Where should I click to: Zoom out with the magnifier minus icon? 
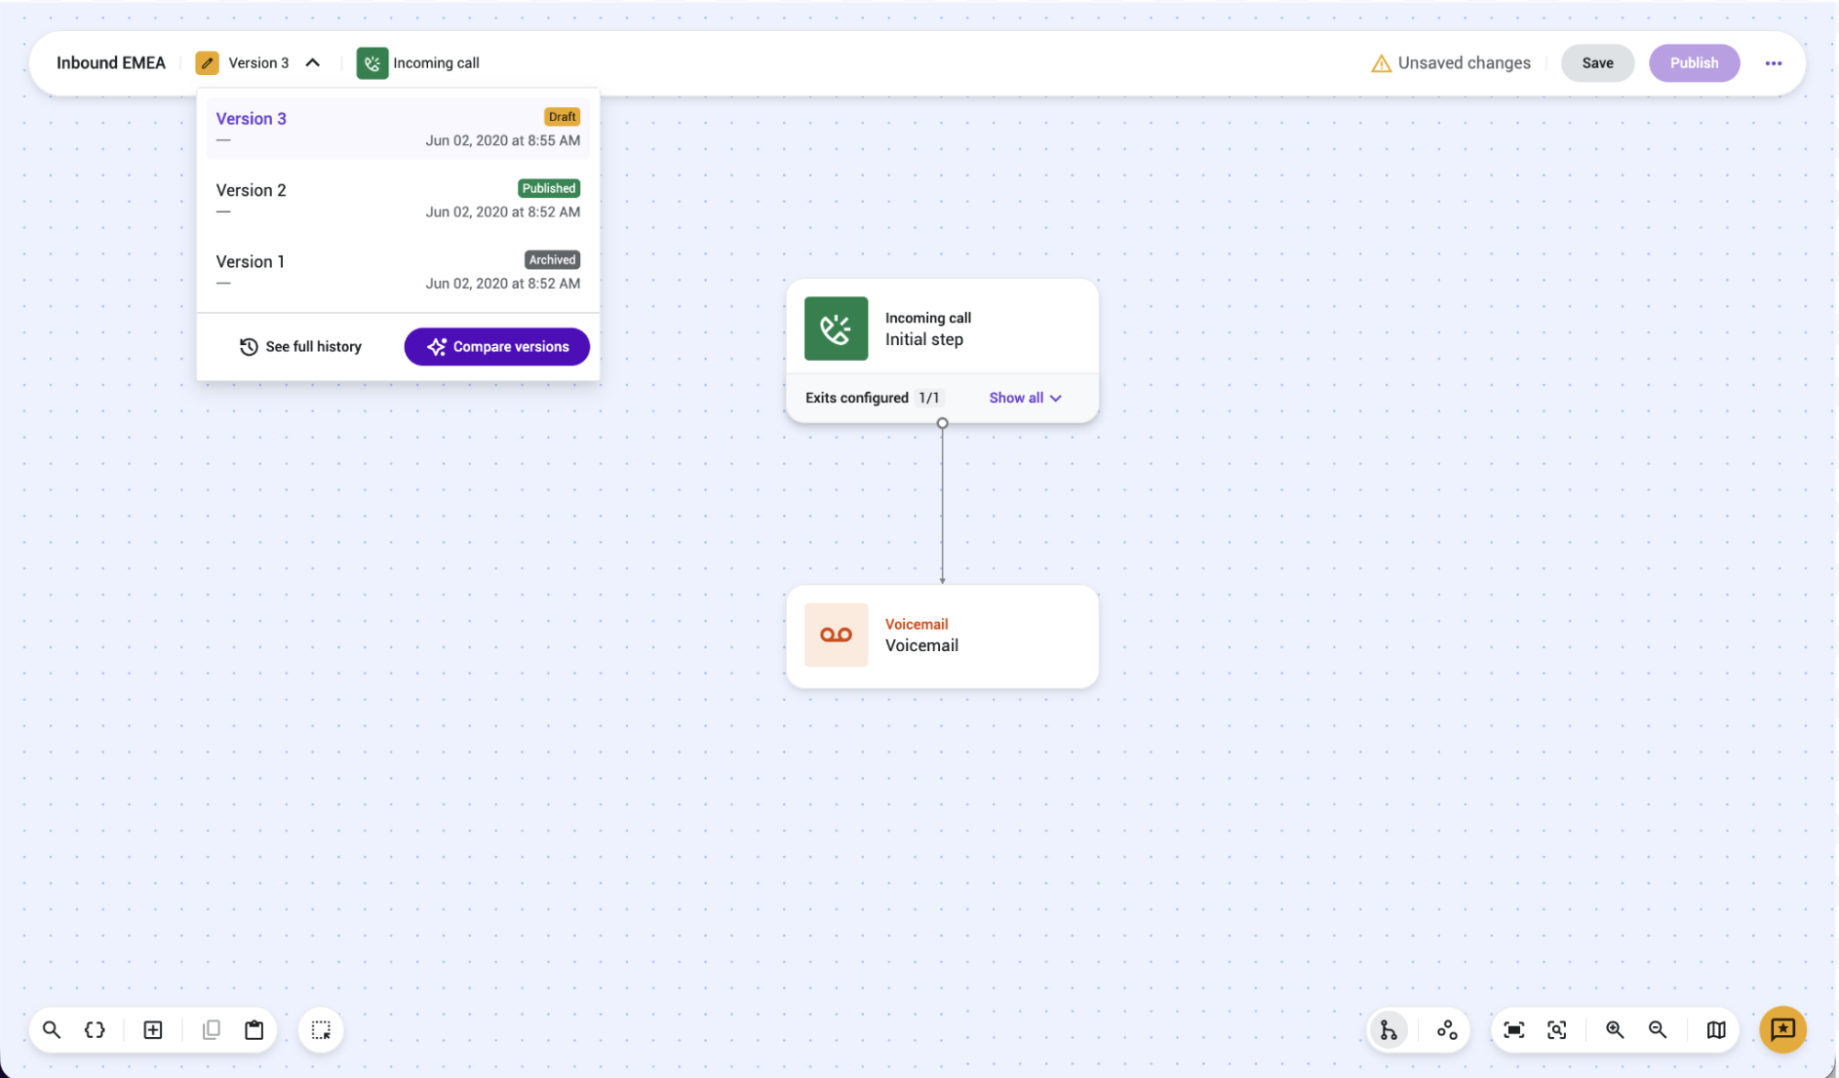click(1658, 1029)
